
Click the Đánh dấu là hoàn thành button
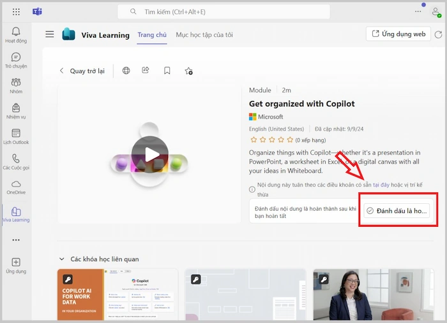(x=397, y=211)
